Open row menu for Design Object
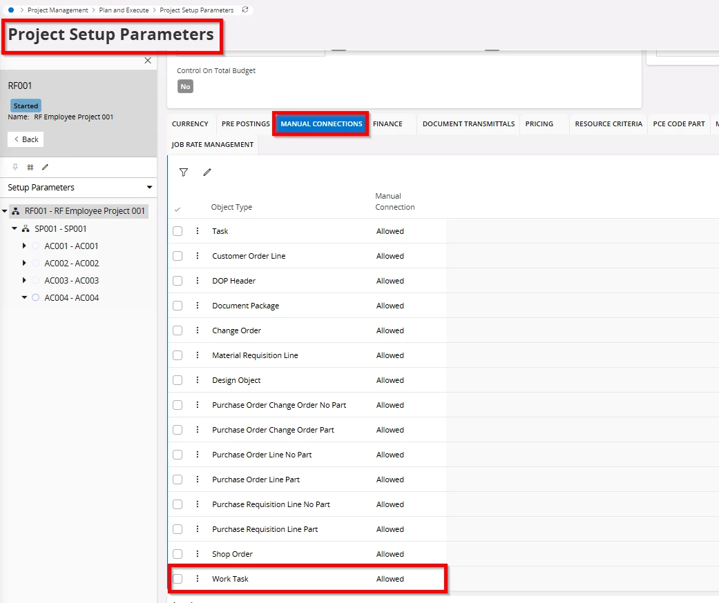 point(198,380)
